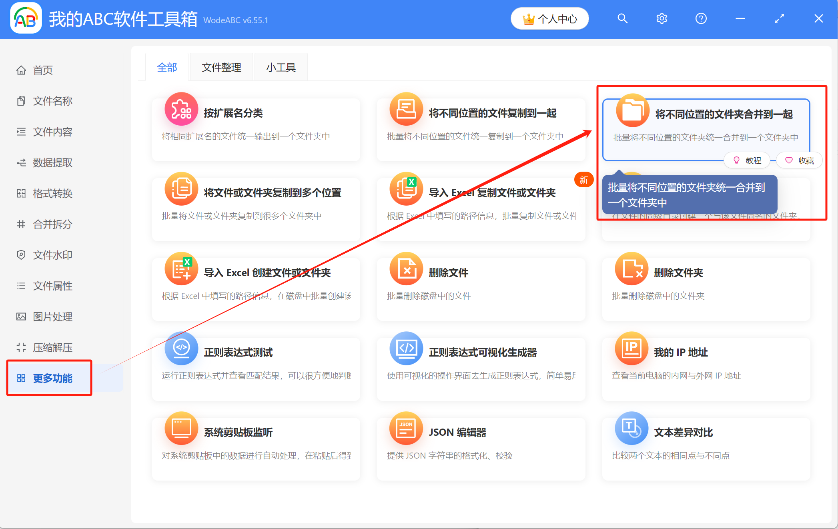Open the settings gear icon
This screenshot has height=529, width=838.
(x=662, y=18)
